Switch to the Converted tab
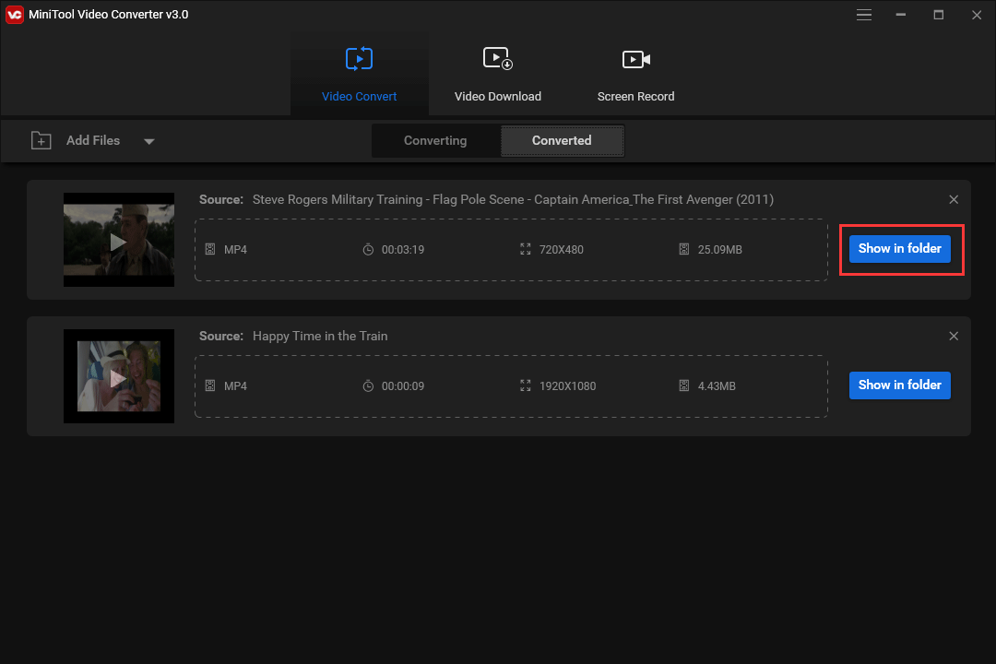Image resolution: width=996 pixels, height=664 pixels. [x=563, y=140]
